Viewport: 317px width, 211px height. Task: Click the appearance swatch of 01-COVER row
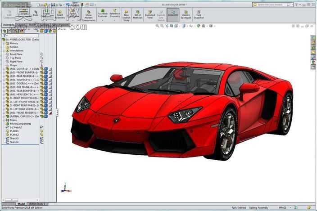pos(50,69)
